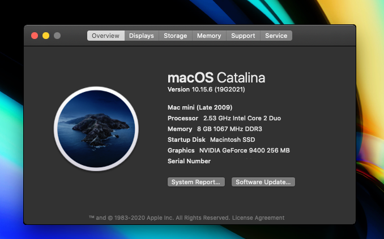384x239 pixels.
Task: Click the 2.53 GHz Intel Core 2 Duo value
Action: [242, 118]
